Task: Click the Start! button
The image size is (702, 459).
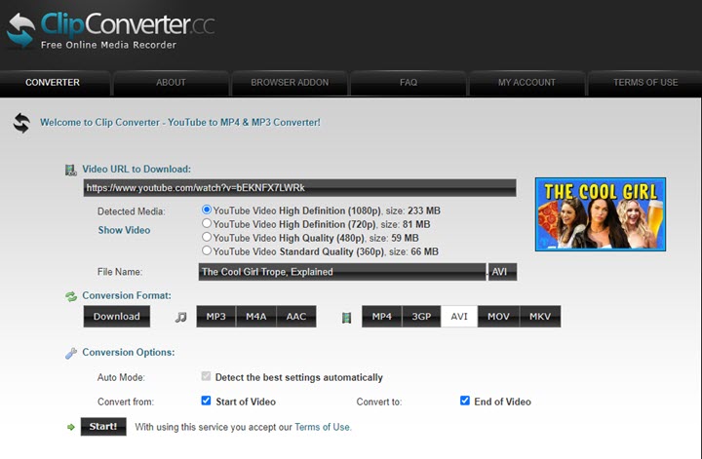Action: [103, 427]
